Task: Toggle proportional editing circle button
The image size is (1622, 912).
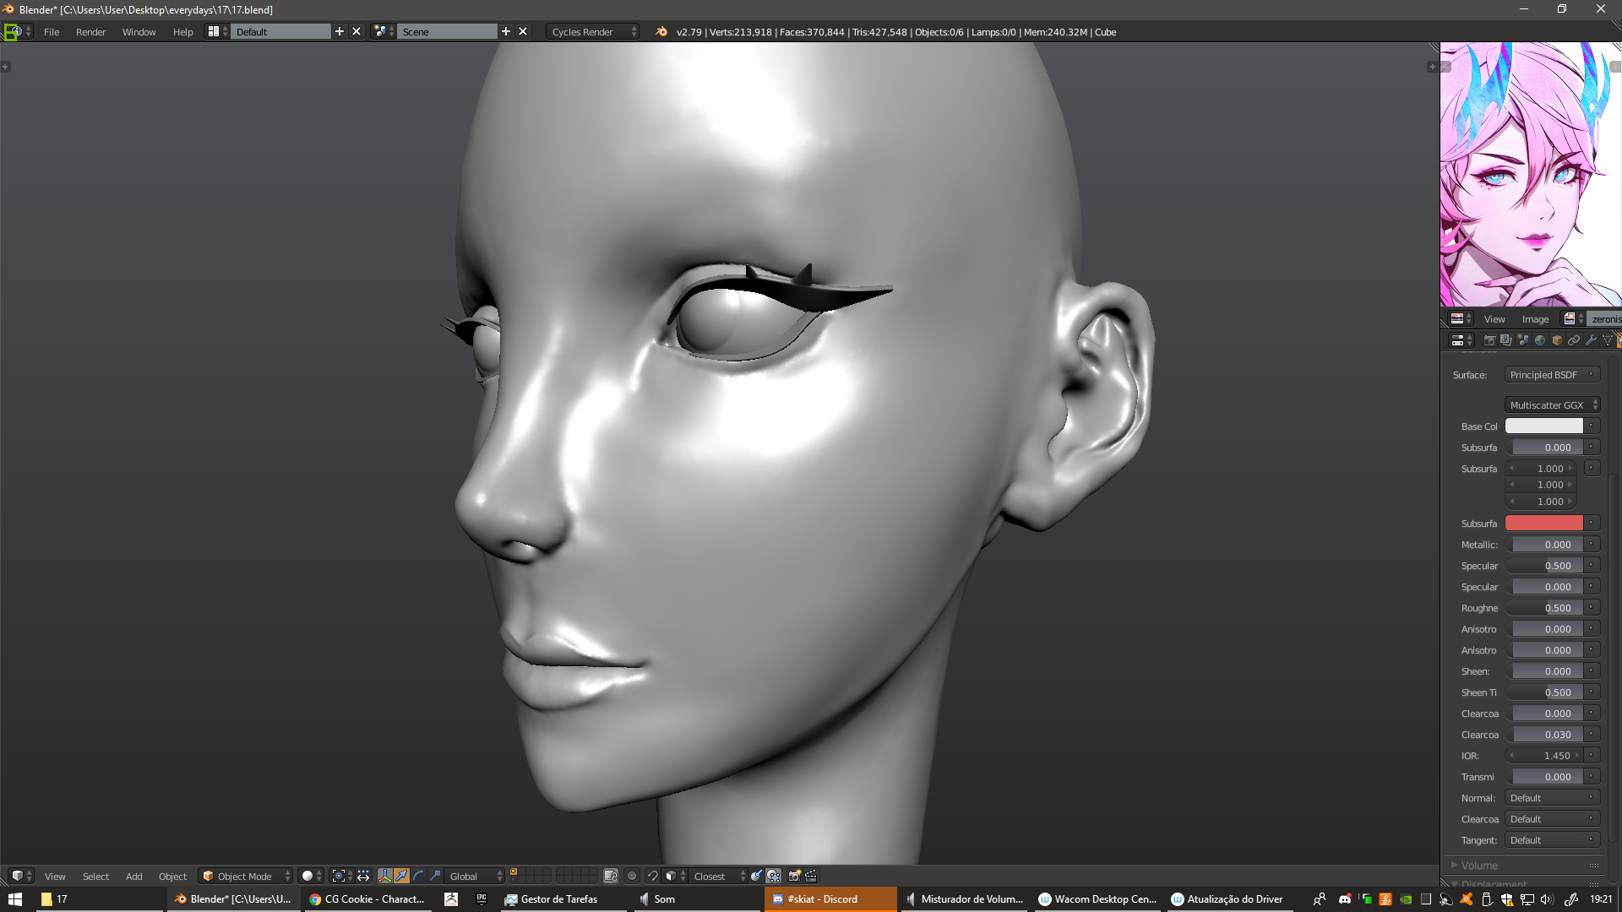Action: click(x=632, y=876)
